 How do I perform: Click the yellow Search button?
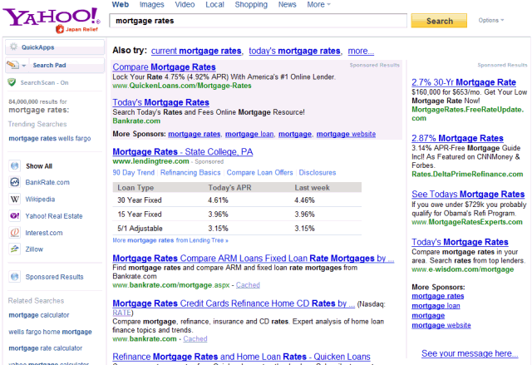click(439, 21)
